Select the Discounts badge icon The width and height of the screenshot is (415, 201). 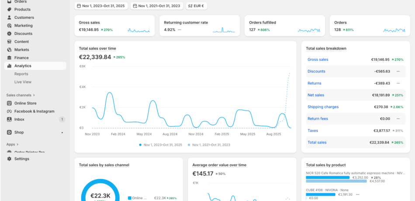coord(10,34)
